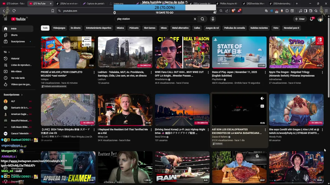Viewport: 330px width, 185px height.
Task: Open the music note playlist icon
Action: [x=300, y=11]
